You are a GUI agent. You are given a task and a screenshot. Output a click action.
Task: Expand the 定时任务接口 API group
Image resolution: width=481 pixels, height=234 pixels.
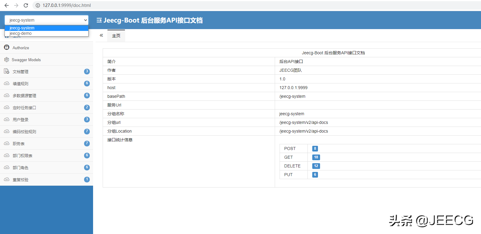pos(47,108)
